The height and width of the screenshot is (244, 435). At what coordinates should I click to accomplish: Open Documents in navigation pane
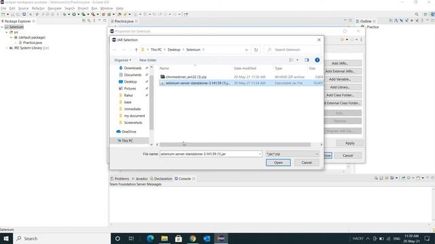click(x=133, y=75)
